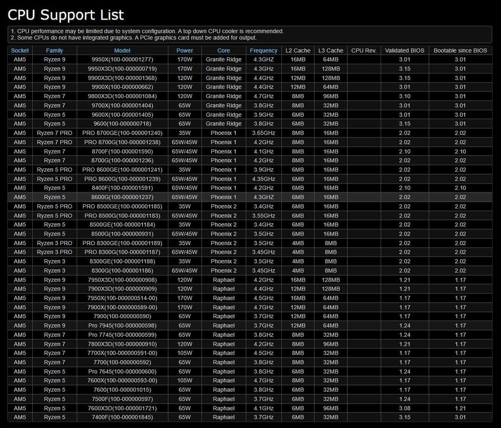This screenshot has width=501, height=428.
Task: Click the L2 Cache column header
Action: pos(298,50)
